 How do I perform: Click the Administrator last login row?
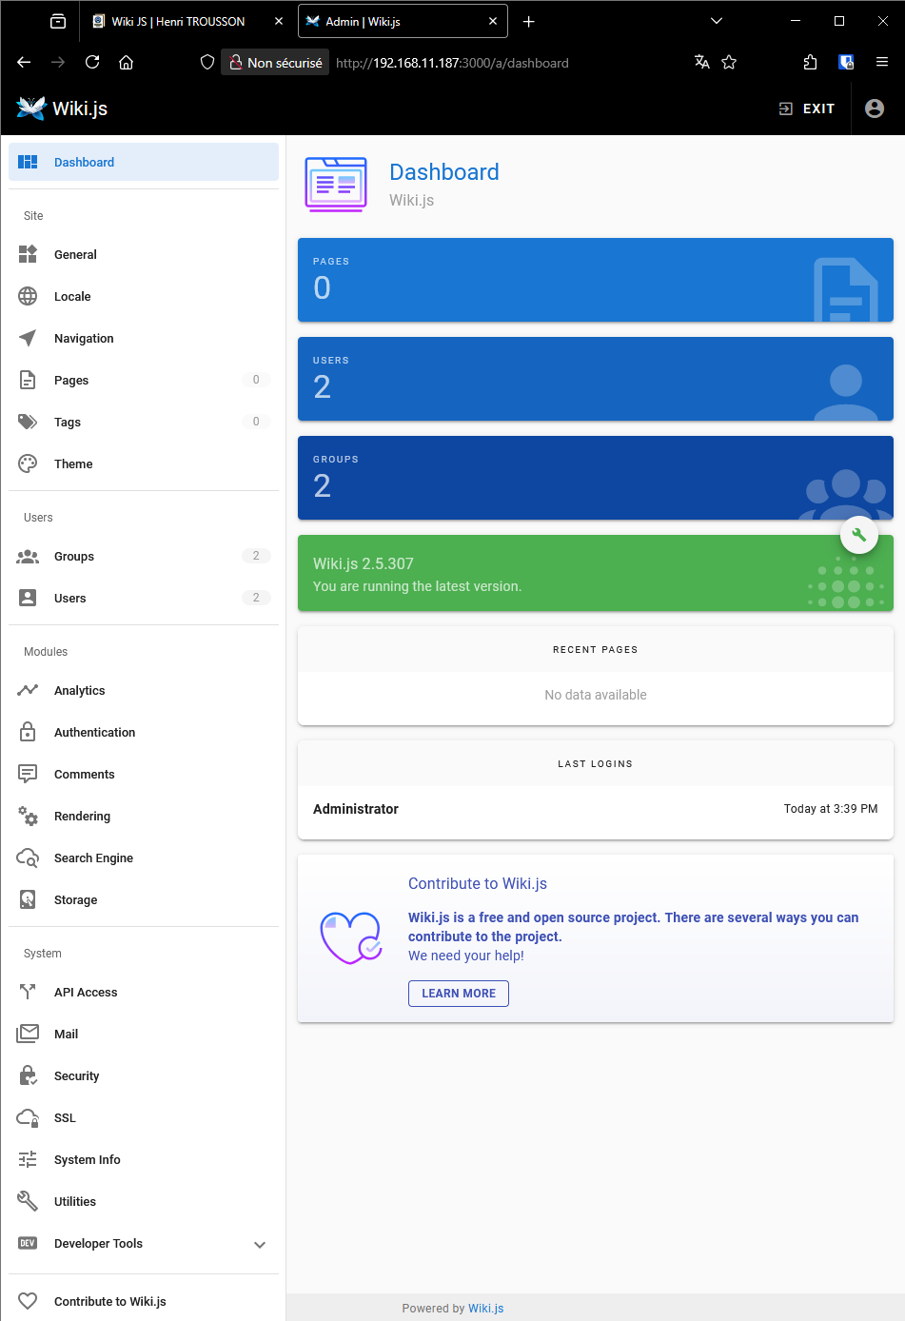pyautogui.click(x=596, y=809)
